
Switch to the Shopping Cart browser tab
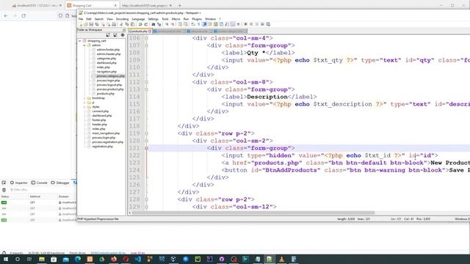click(92, 5)
